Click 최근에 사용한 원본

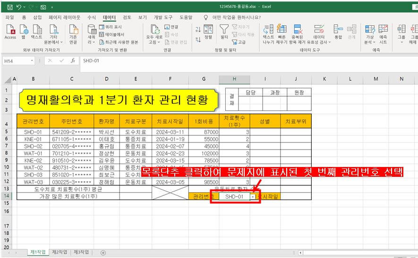[119, 42]
